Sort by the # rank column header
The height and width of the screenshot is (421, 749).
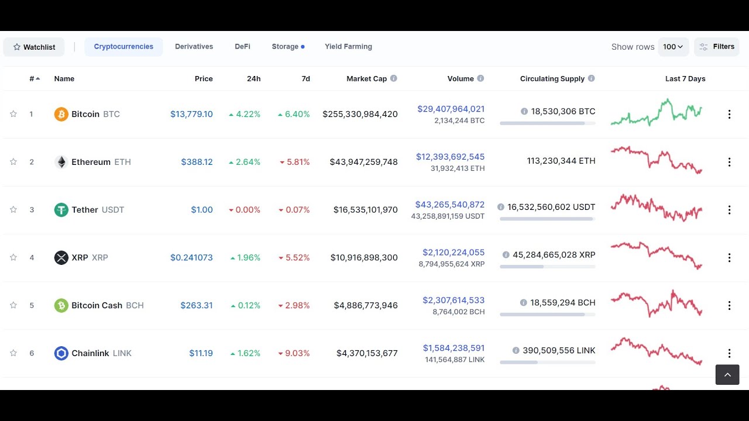35,78
